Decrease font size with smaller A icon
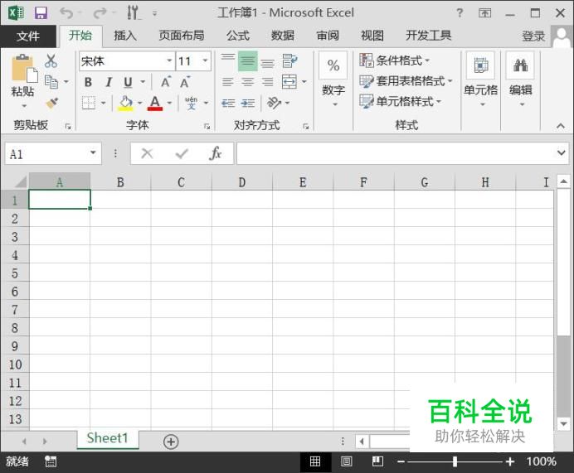This screenshot has height=473, width=574. (x=185, y=82)
